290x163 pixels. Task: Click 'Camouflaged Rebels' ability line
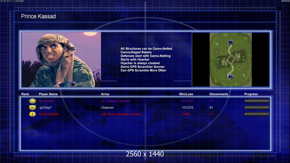click(x=136, y=52)
